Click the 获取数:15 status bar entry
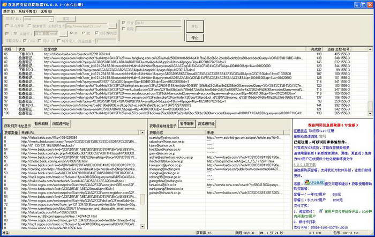 [204, 233]
